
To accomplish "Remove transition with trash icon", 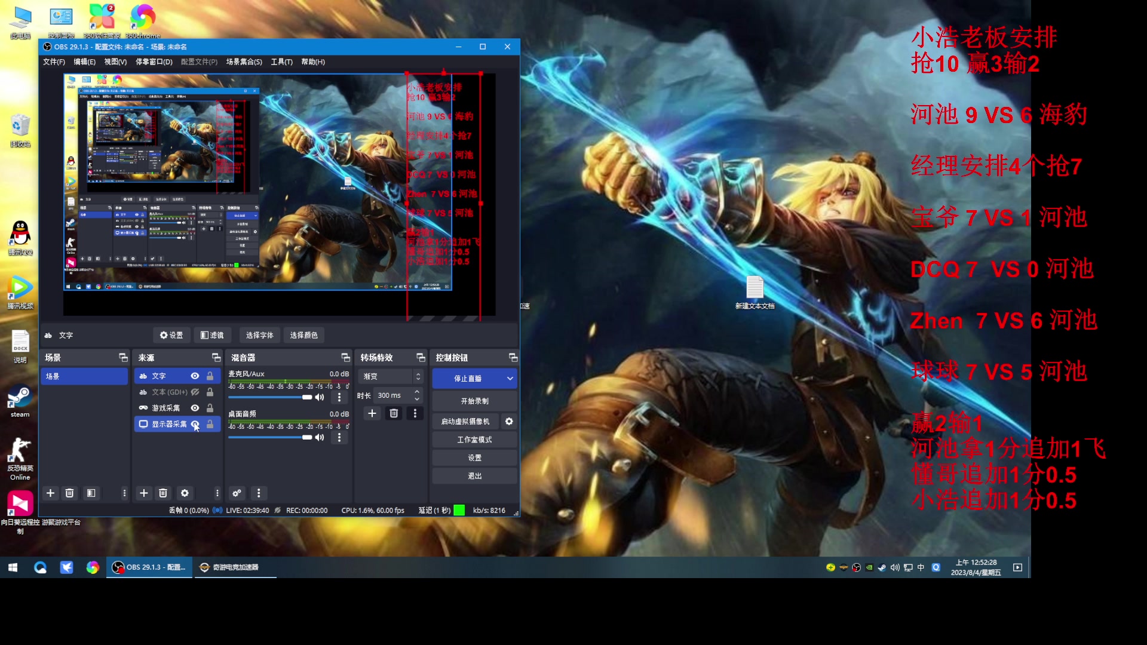I will pos(394,413).
